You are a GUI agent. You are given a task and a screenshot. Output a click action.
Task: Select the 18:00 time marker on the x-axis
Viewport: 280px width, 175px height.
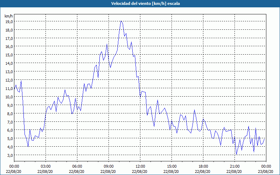click(203, 166)
